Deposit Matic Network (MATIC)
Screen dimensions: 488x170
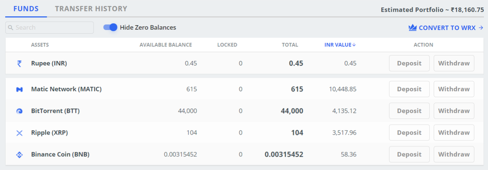(409, 89)
